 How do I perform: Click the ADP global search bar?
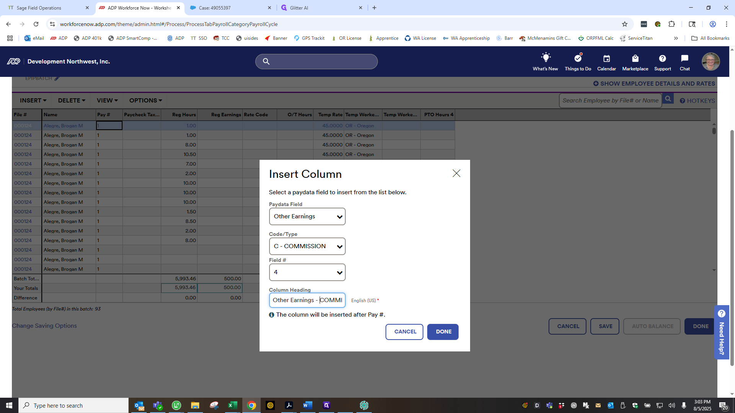point(316,62)
